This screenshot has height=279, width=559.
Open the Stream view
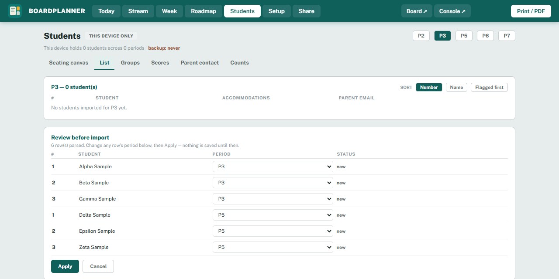click(138, 11)
